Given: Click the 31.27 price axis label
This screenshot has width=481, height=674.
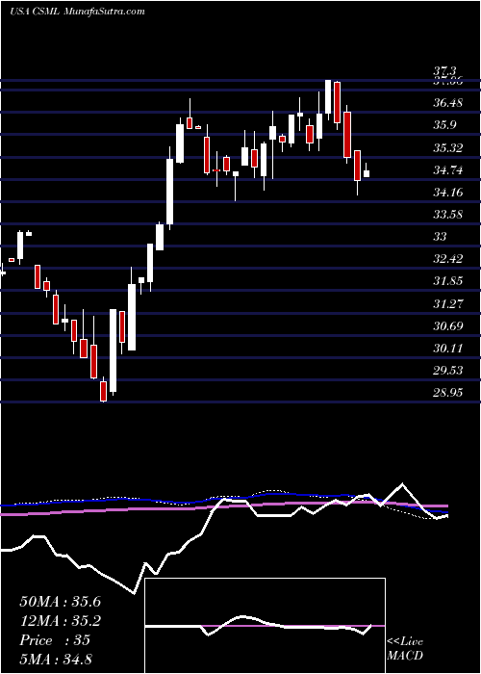Looking at the screenshot, I should [447, 304].
